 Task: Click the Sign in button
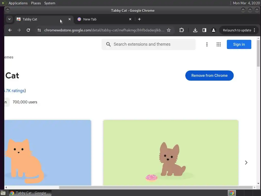239,44
